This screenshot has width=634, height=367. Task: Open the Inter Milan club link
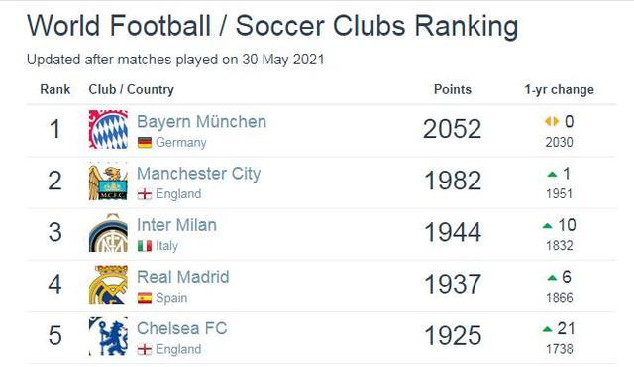coord(176,225)
